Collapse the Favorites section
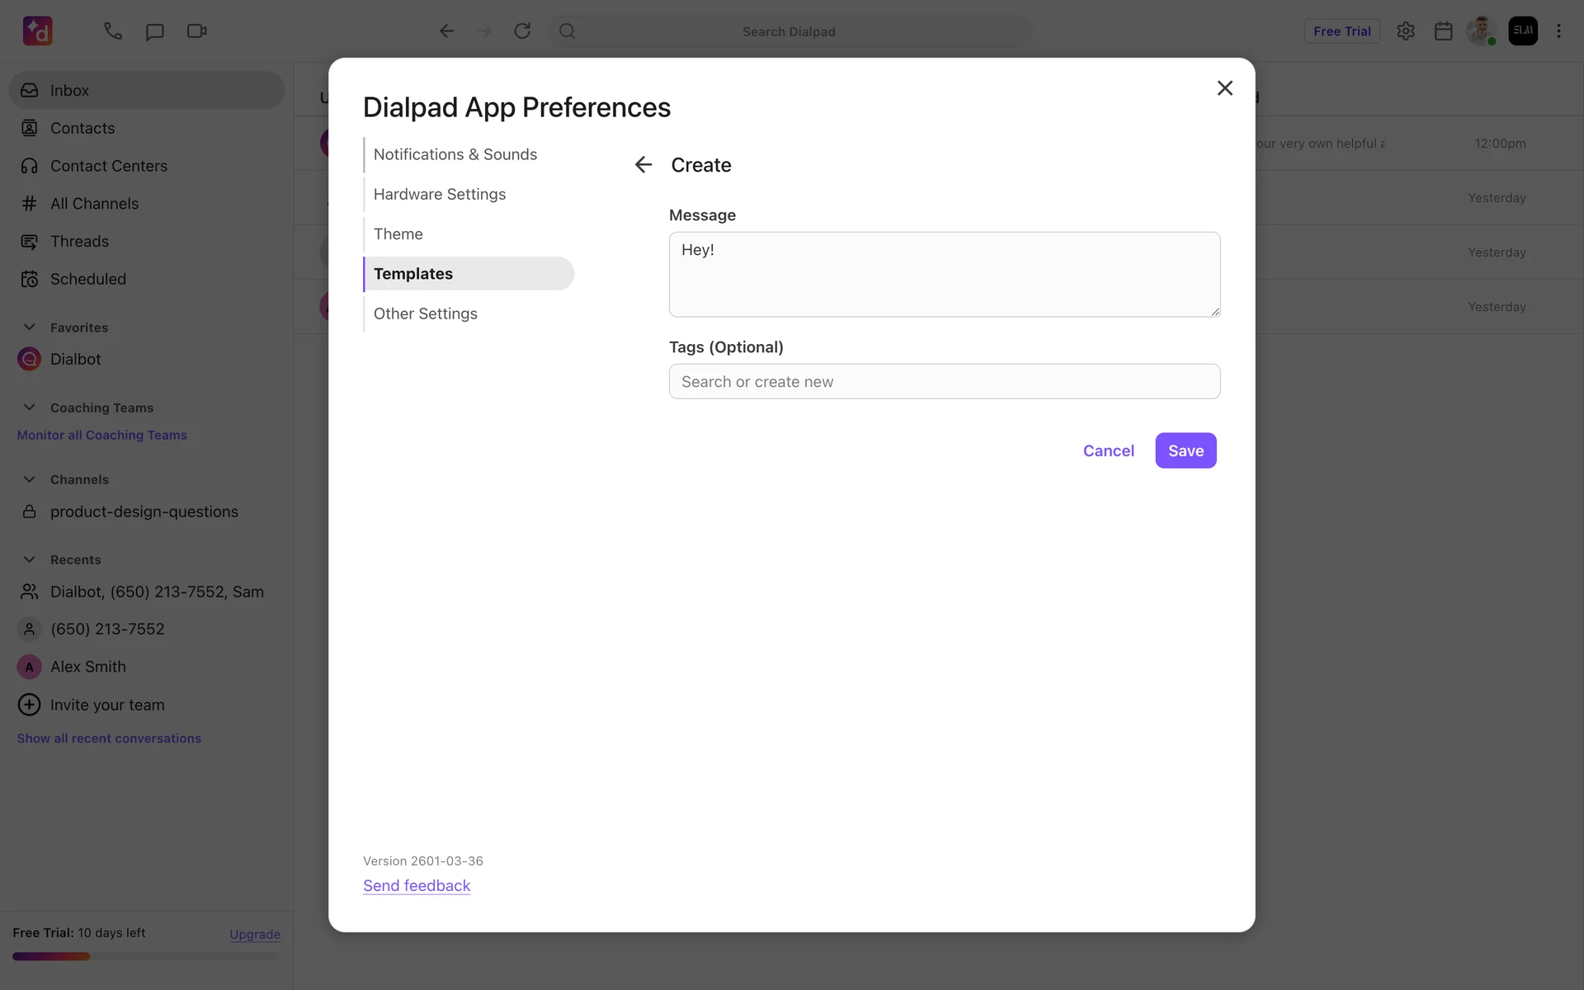Viewport: 1584px width, 990px height. pos(30,328)
